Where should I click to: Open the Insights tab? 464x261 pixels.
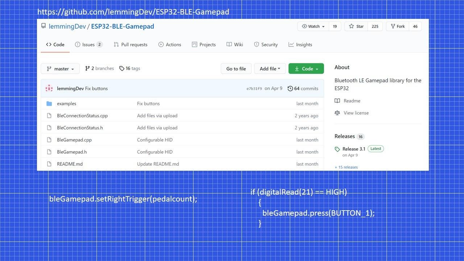pos(300,45)
